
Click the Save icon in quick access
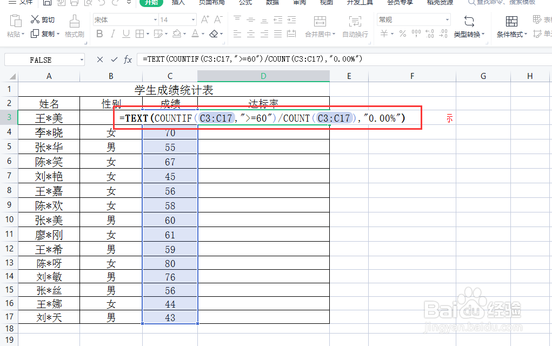[47, 3]
